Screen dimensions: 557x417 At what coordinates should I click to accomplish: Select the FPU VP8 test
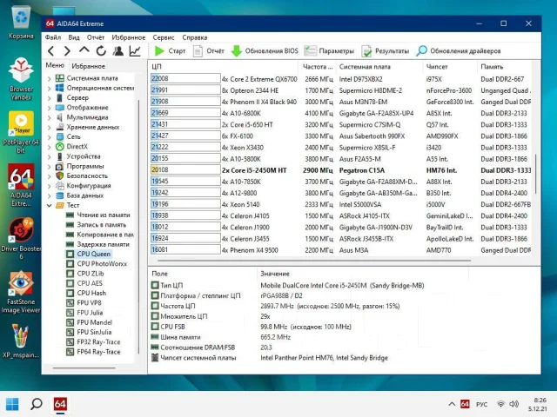click(89, 303)
